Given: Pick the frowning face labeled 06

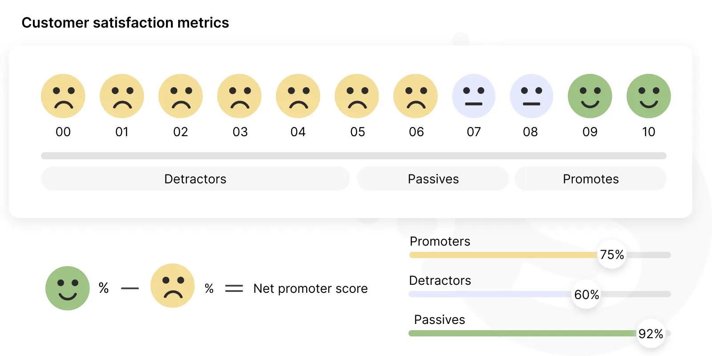Looking at the screenshot, I should pyautogui.click(x=416, y=96).
